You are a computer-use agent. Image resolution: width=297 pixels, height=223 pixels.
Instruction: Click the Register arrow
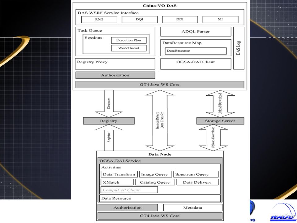coord(109,138)
